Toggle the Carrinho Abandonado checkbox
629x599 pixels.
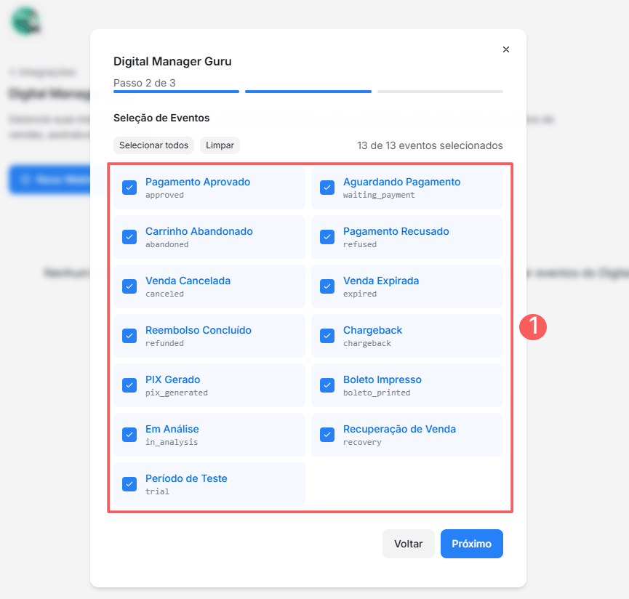[129, 237]
